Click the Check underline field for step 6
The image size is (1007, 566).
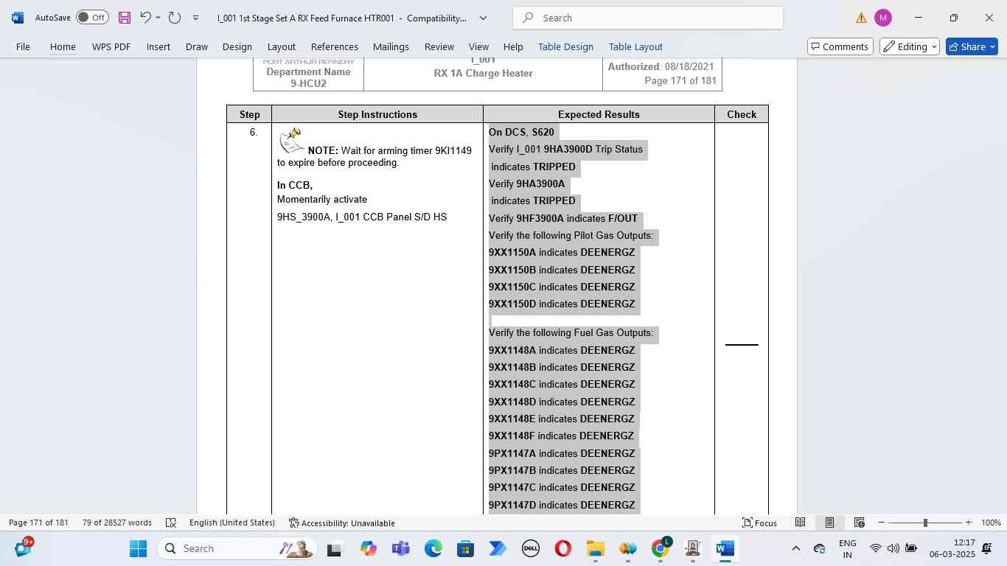[742, 344]
